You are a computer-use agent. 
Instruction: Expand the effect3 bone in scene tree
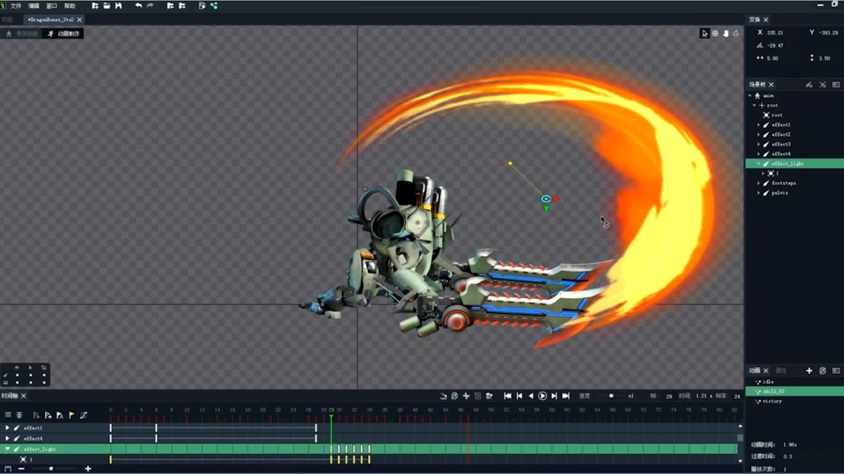(x=758, y=144)
